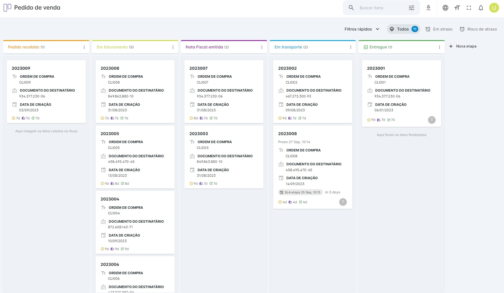Open Entregue column options menu
Screen dimensions: 504x293
(x=440, y=47)
